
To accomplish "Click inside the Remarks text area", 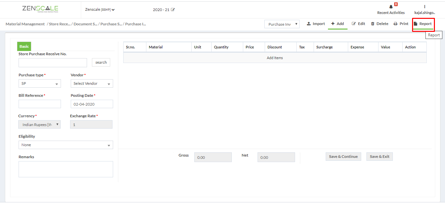I will (66, 169).
